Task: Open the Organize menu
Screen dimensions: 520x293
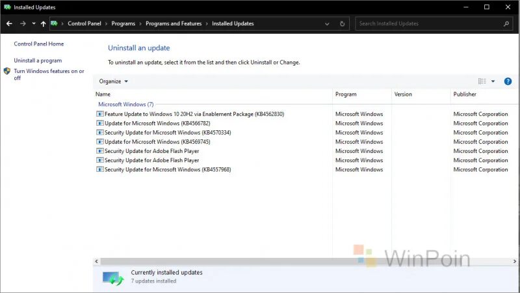Action: pyautogui.click(x=113, y=81)
